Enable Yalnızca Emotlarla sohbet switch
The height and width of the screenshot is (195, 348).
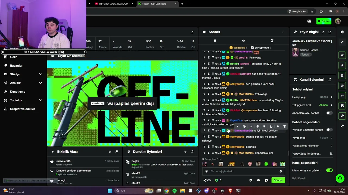pyautogui.click(x=329, y=130)
